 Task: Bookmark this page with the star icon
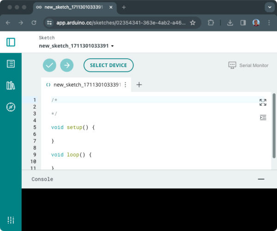tap(193, 23)
